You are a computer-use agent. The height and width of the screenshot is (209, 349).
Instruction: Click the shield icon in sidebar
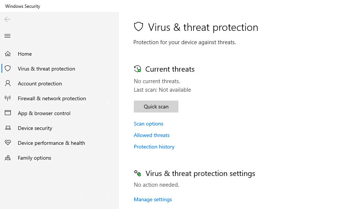click(7, 69)
